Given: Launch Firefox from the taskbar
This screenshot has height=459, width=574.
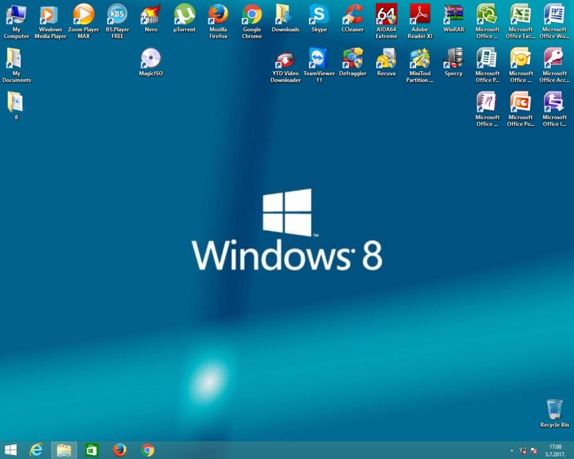Looking at the screenshot, I should (119, 450).
